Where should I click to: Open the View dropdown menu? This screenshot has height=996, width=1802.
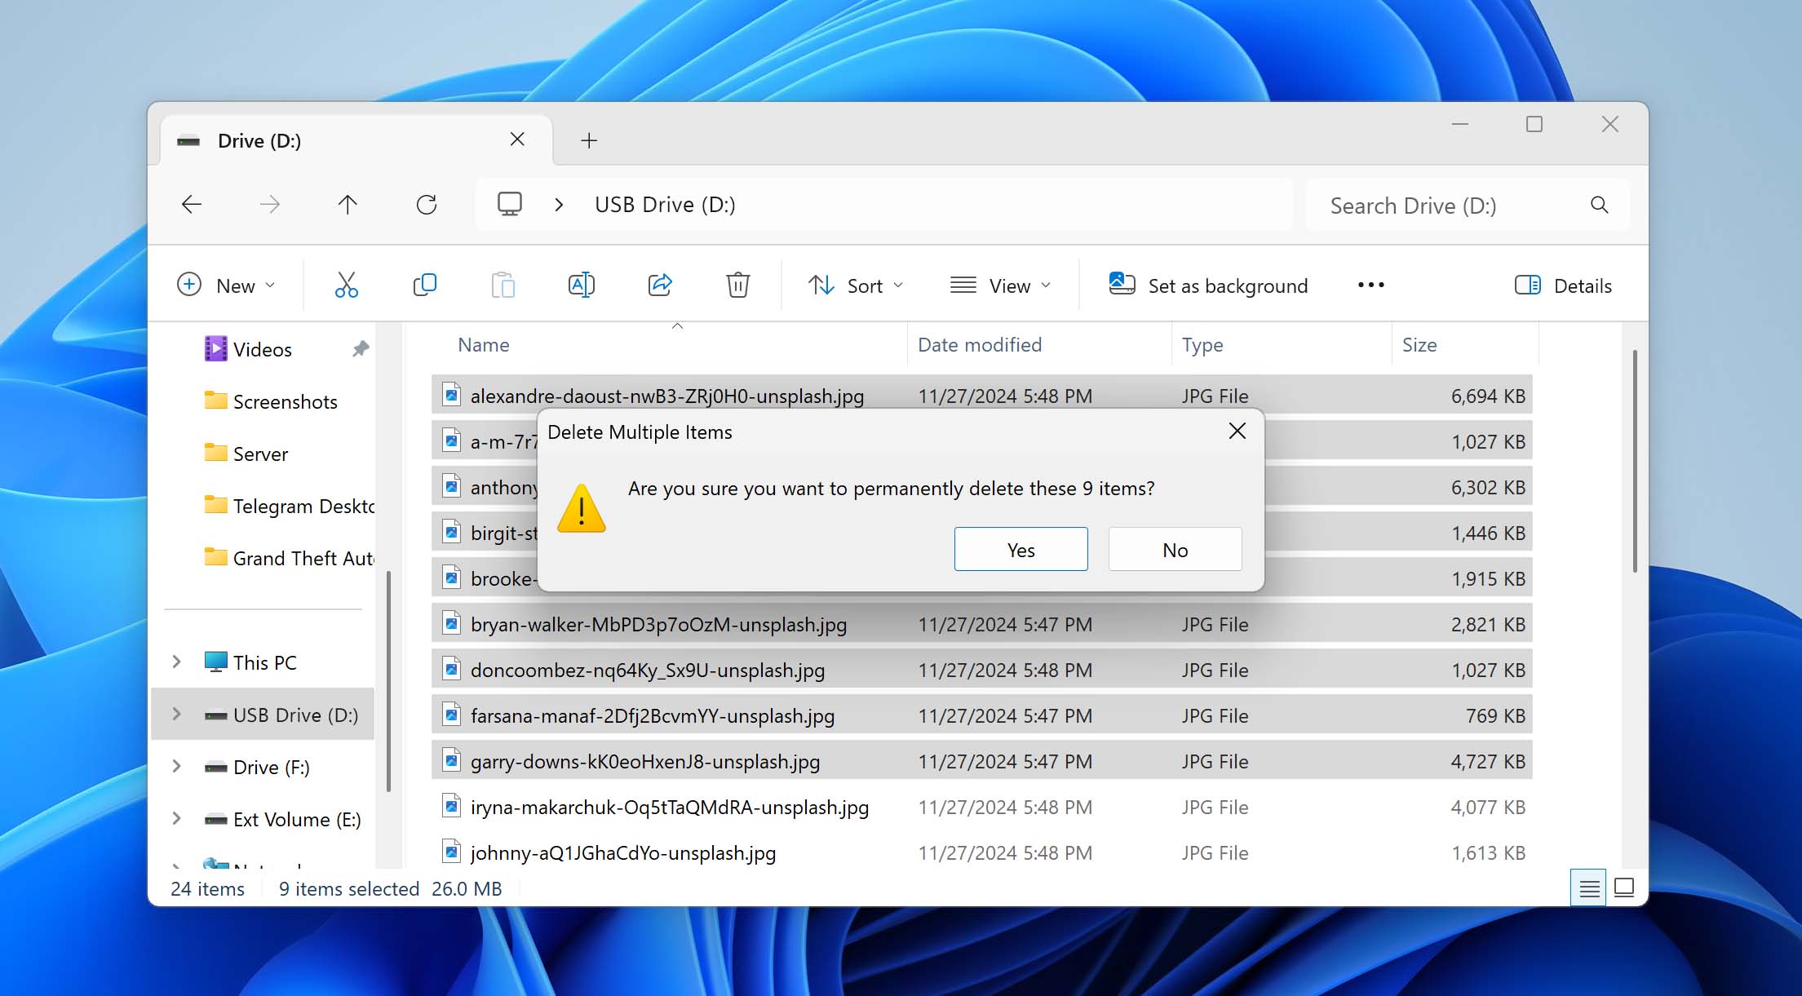tap(1000, 285)
